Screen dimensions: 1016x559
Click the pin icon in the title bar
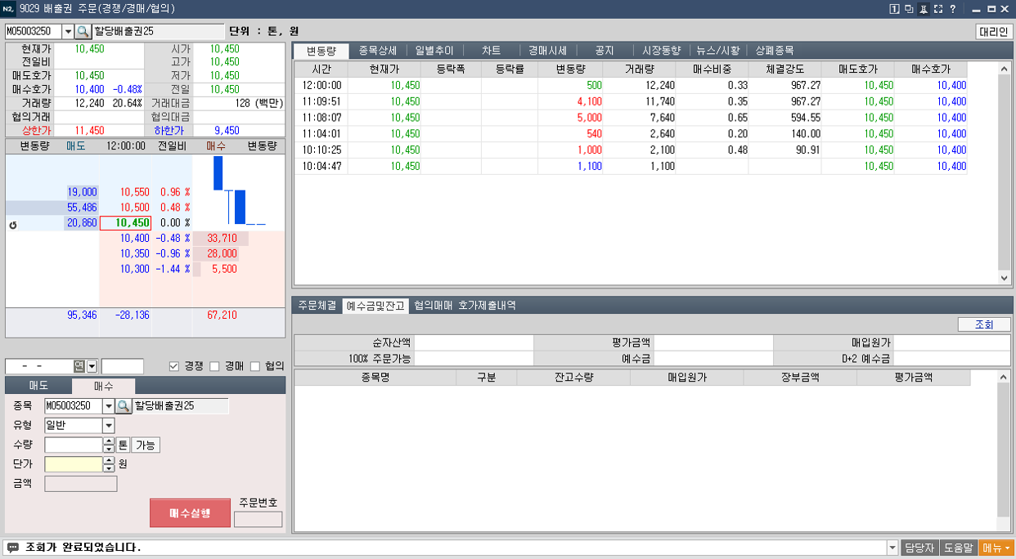click(924, 9)
